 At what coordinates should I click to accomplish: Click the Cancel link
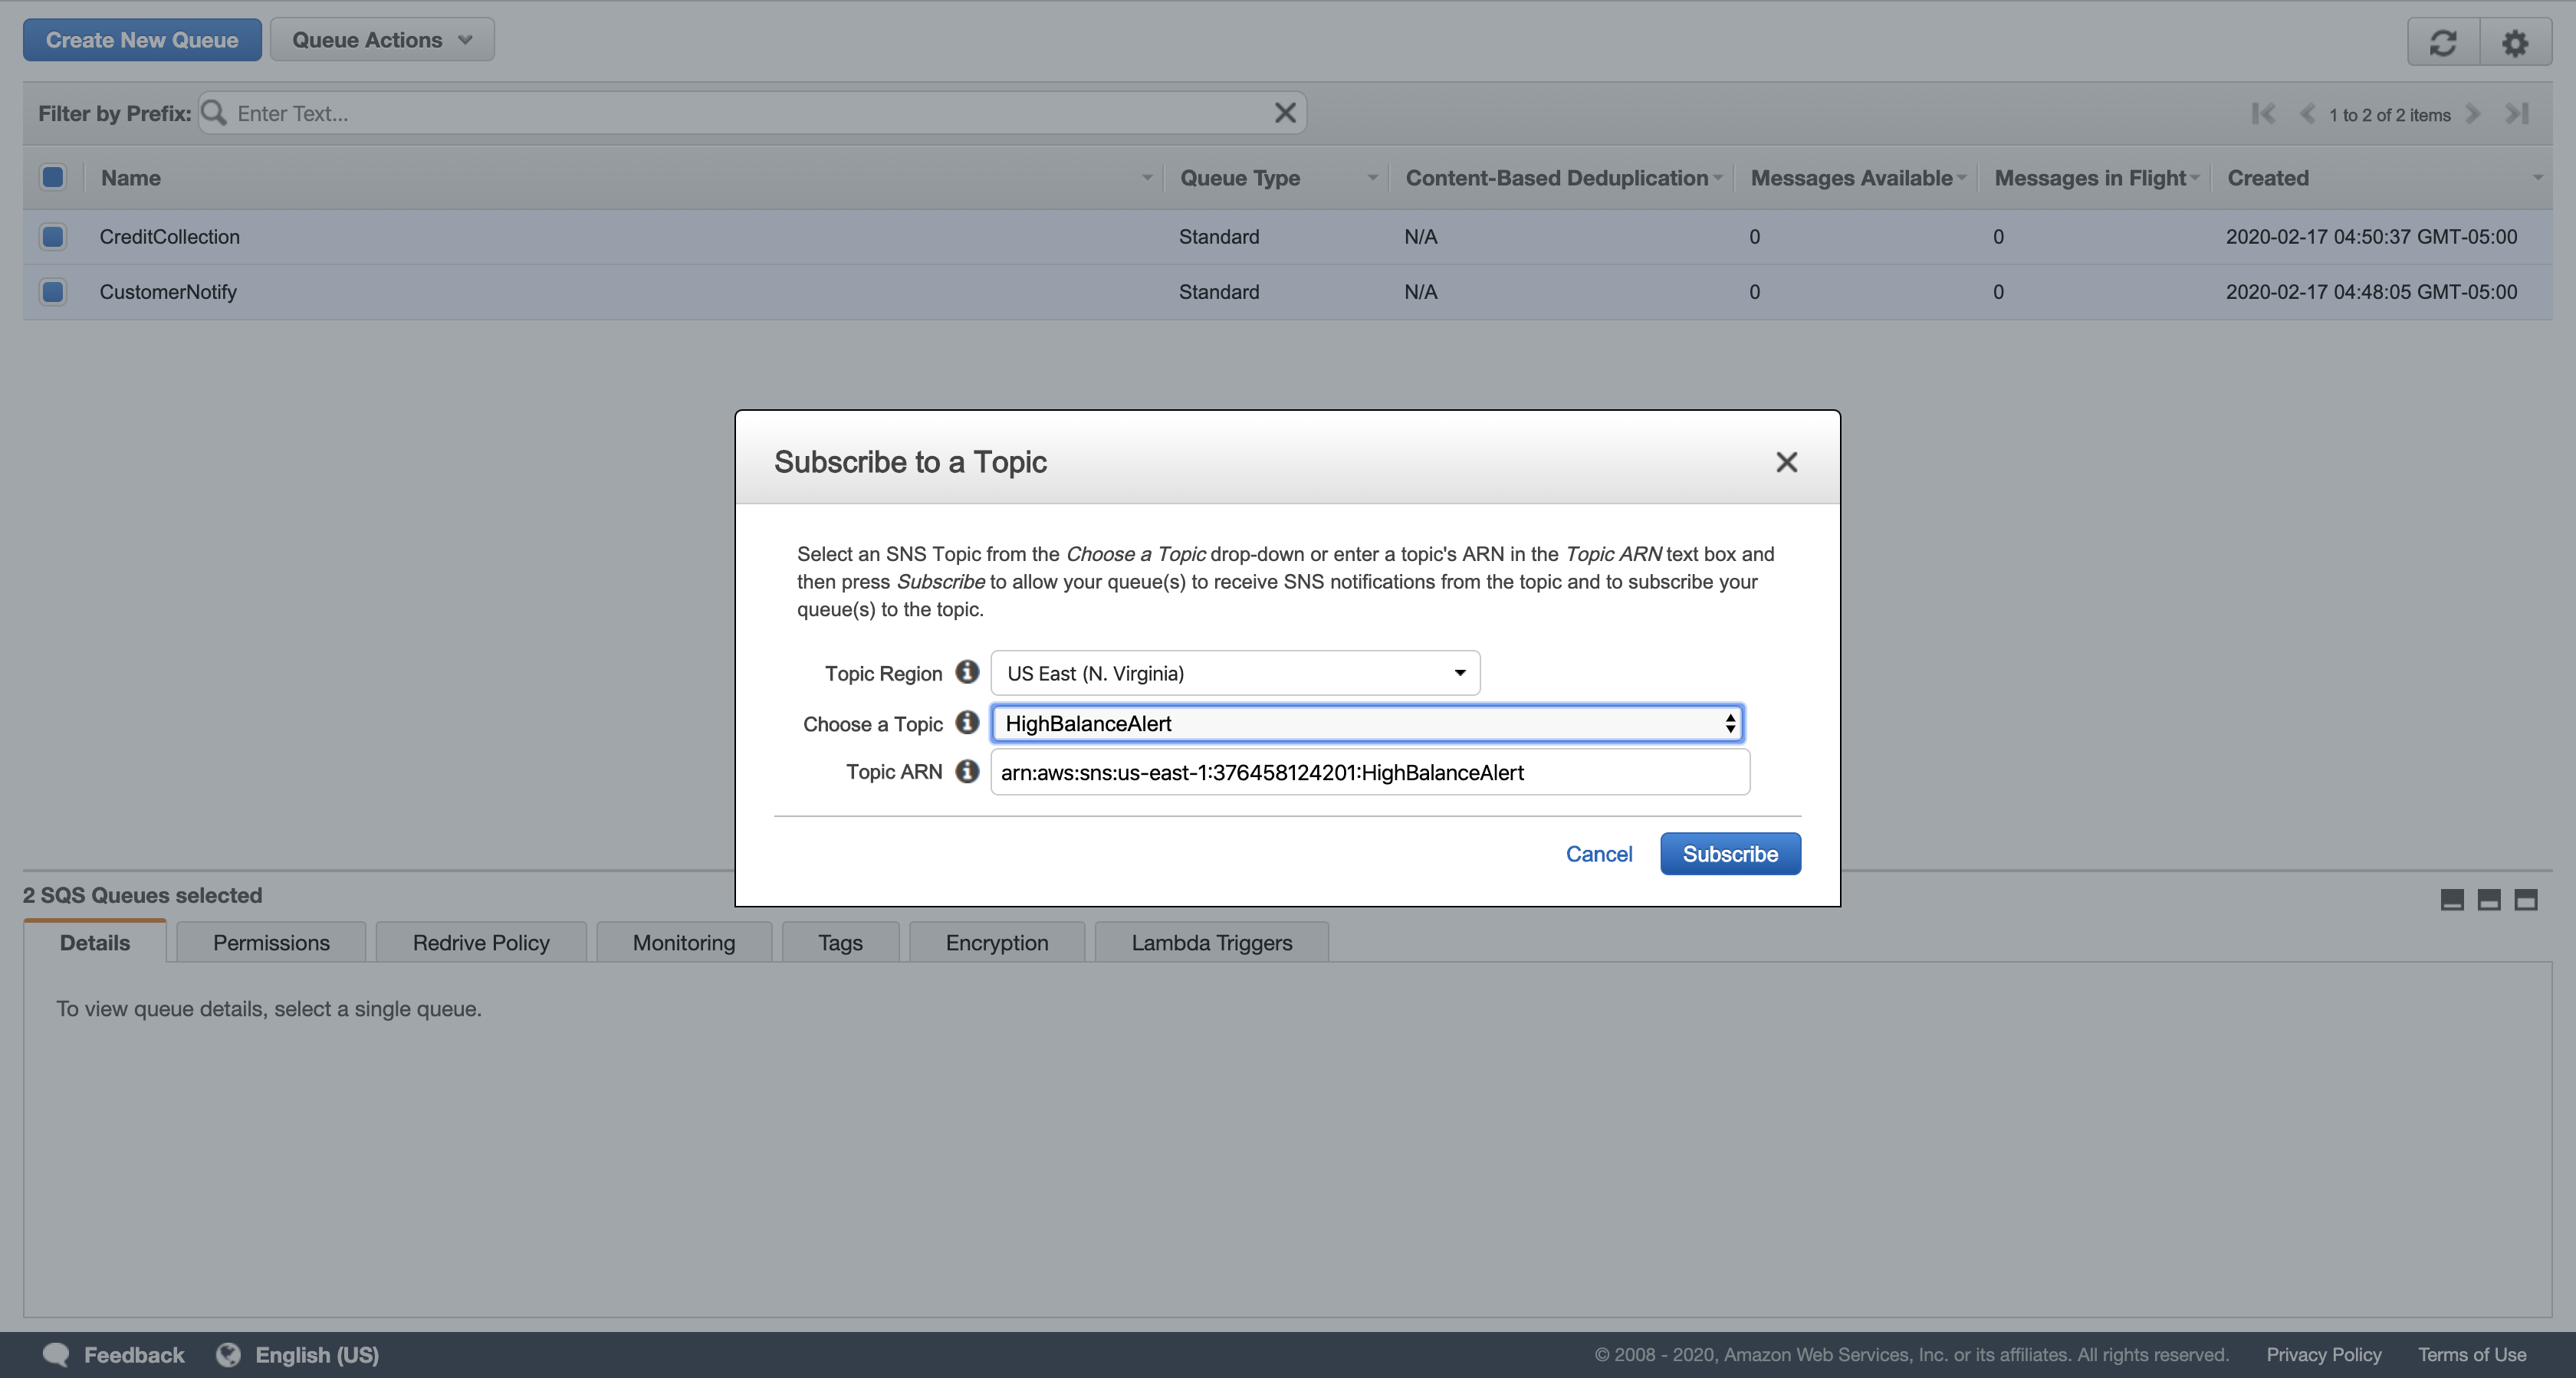click(1598, 854)
